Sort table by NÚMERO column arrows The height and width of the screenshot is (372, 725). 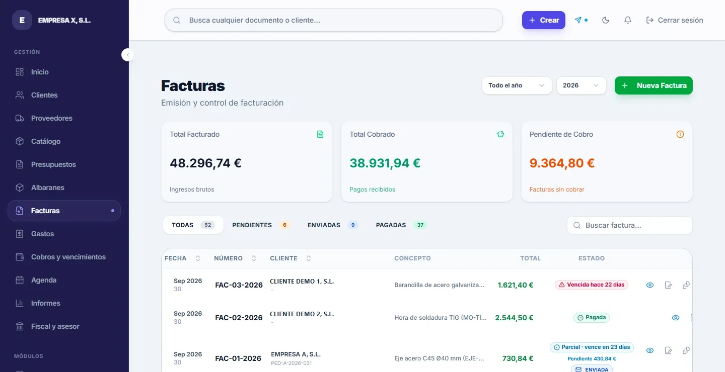254,258
